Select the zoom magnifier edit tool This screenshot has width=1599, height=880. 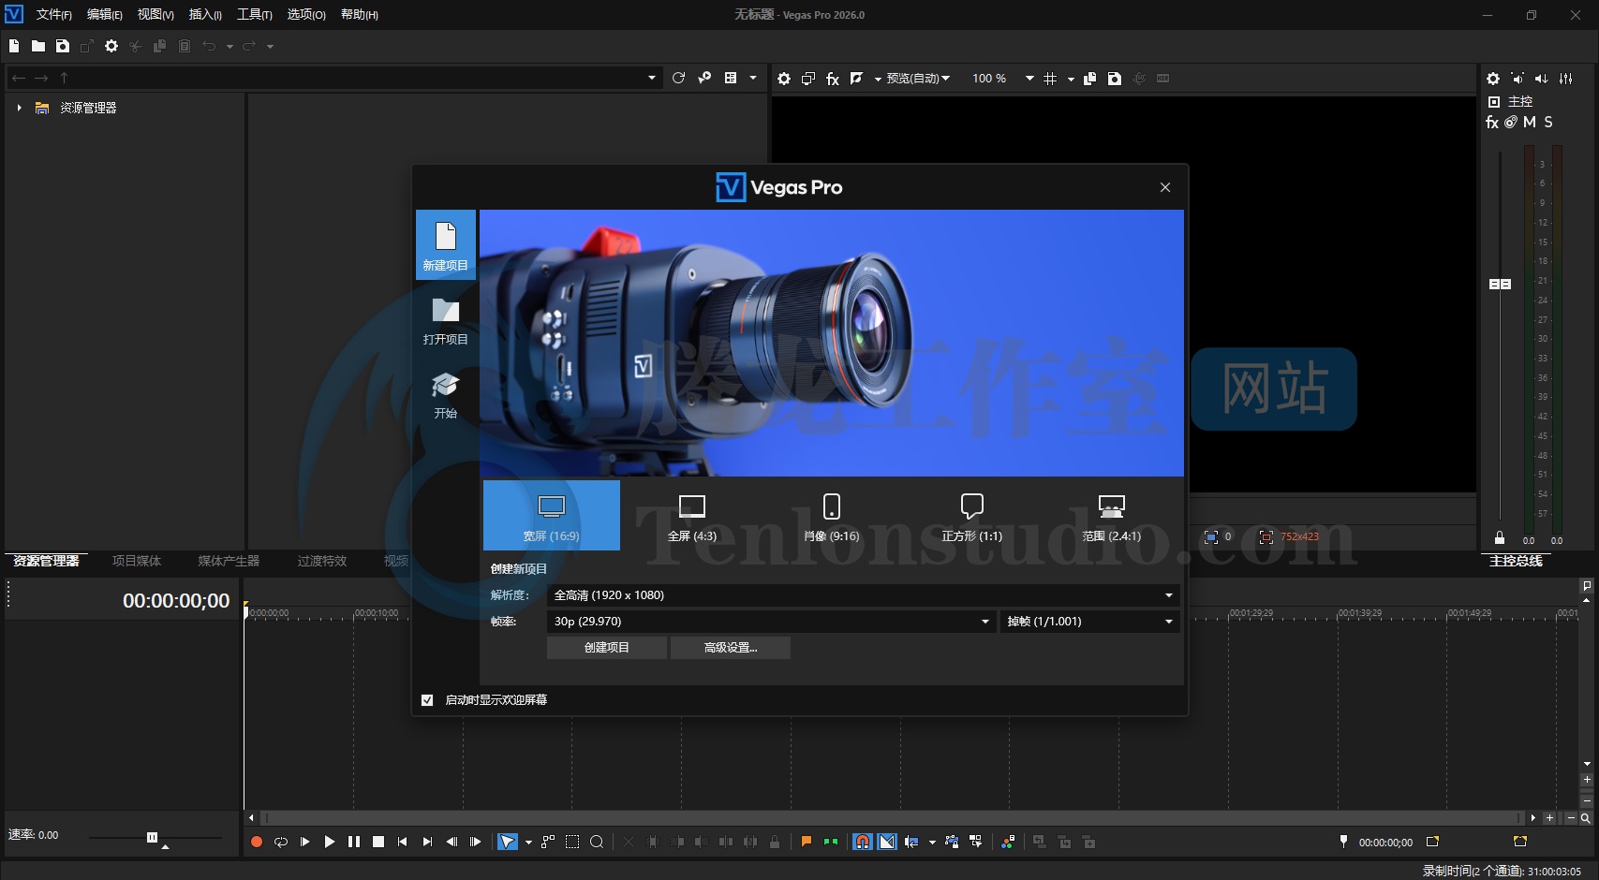tap(597, 842)
